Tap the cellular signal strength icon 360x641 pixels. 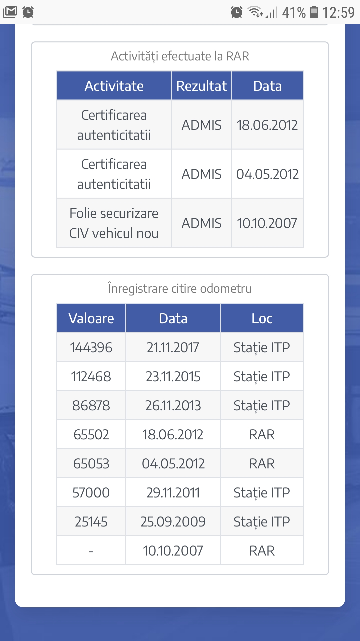[272, 13]
